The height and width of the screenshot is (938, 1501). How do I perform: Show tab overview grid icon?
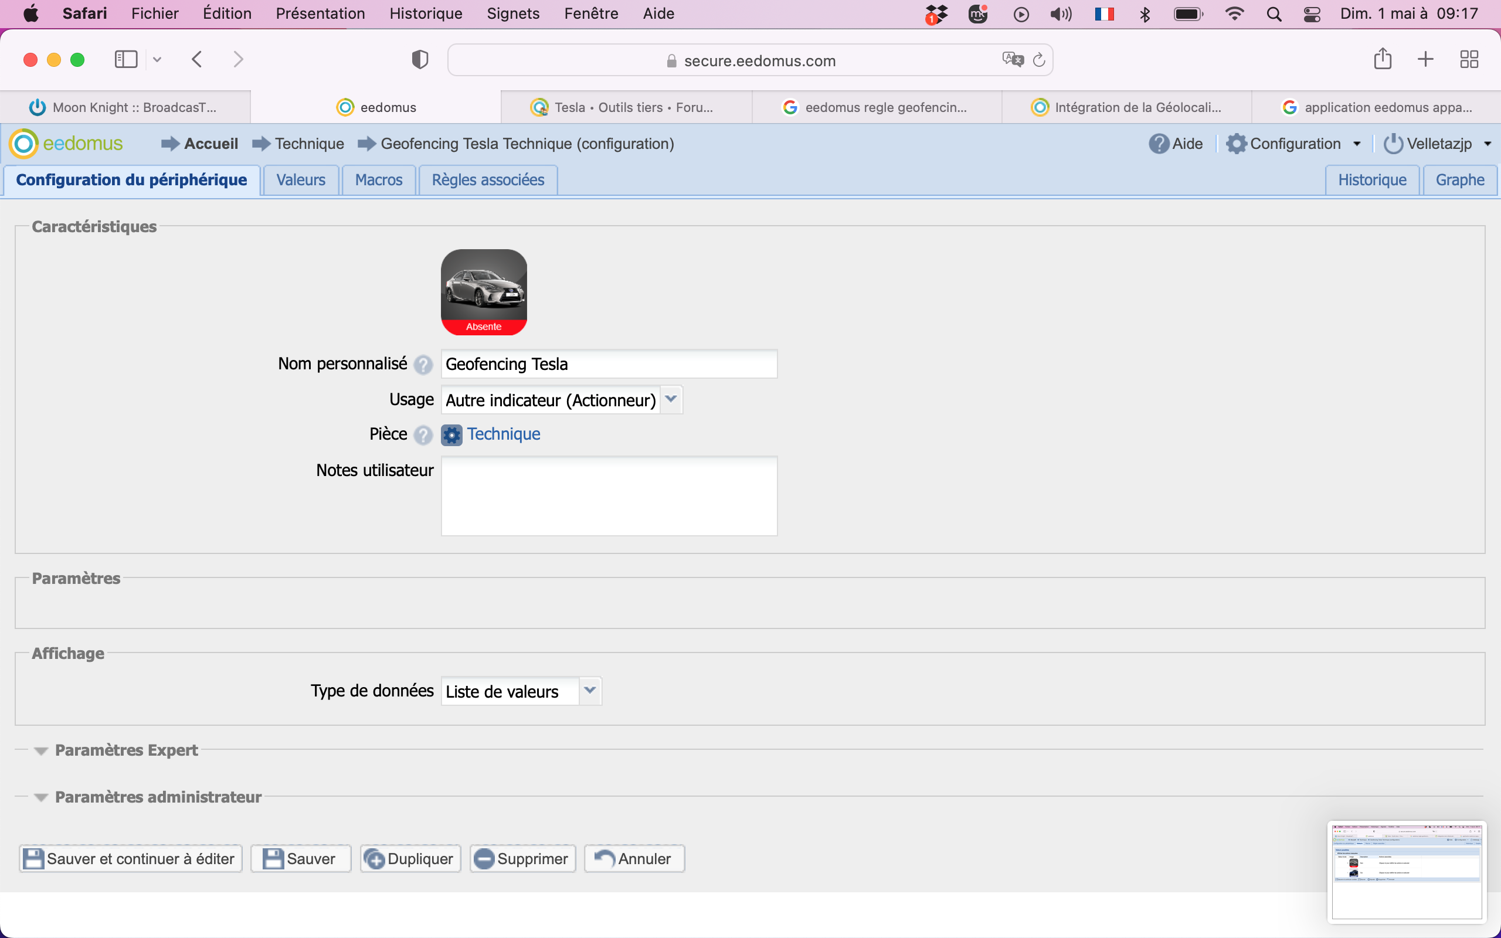tap(1469, 60)
